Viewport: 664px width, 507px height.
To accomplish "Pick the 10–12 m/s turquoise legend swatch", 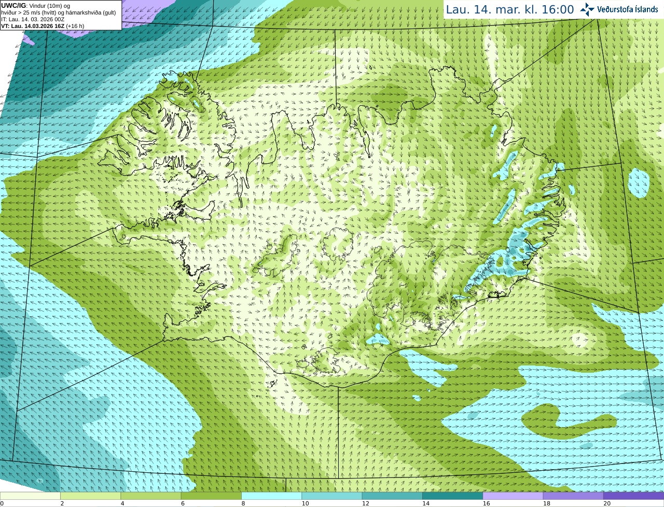I will coord(332,496).
